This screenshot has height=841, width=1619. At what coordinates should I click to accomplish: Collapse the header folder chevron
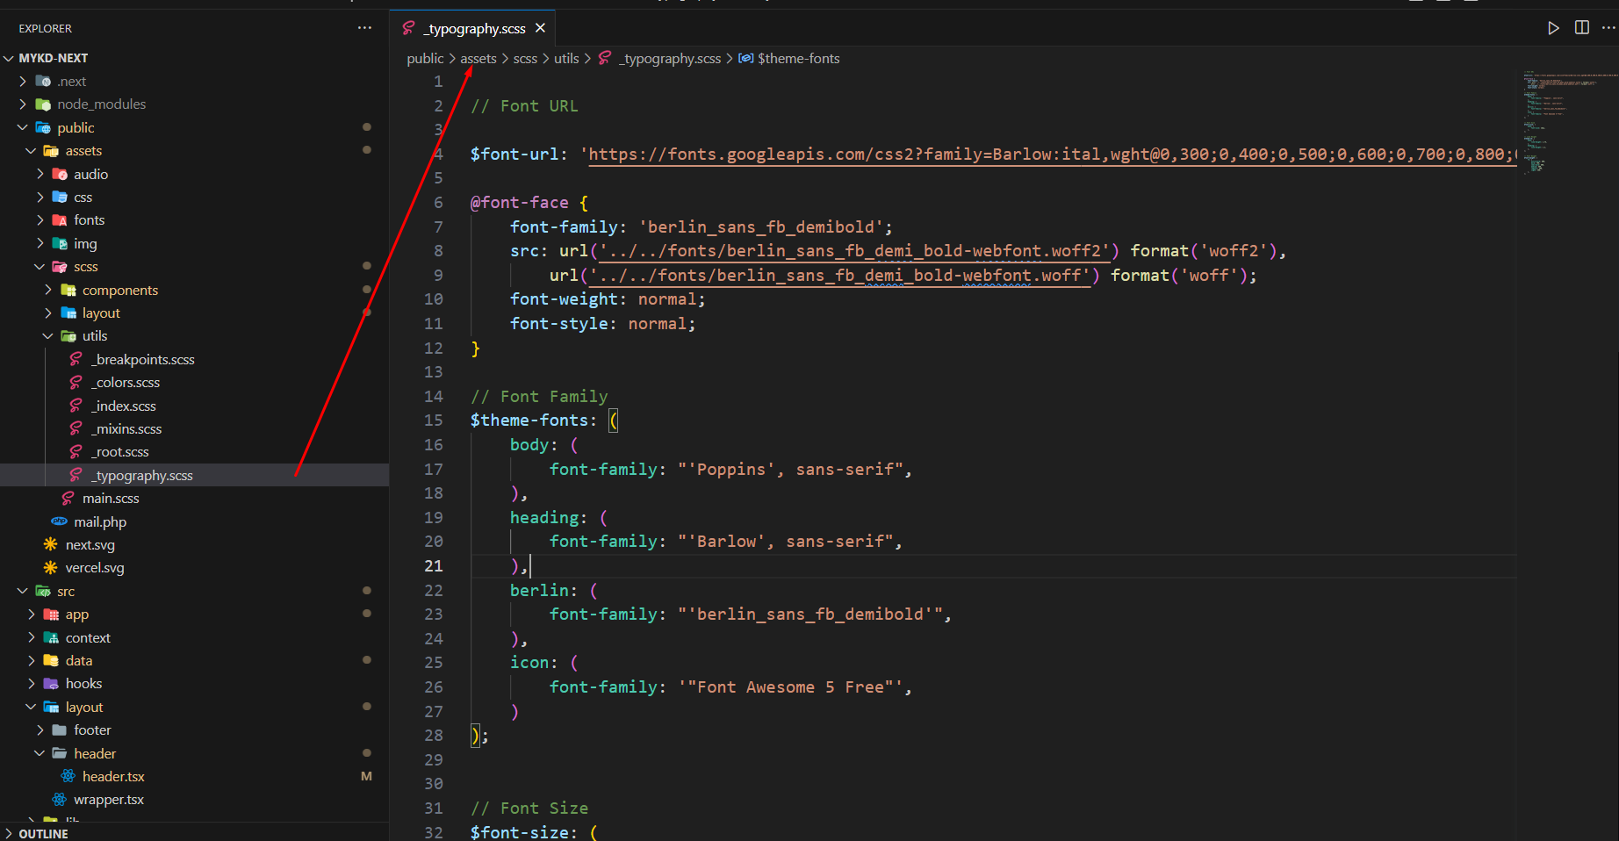coord(40,753)
